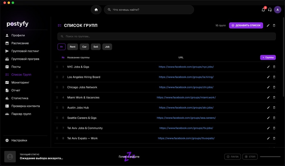285x166 pixels.
Task: Open the Job list tab
Action: click(x=107, y=47)
